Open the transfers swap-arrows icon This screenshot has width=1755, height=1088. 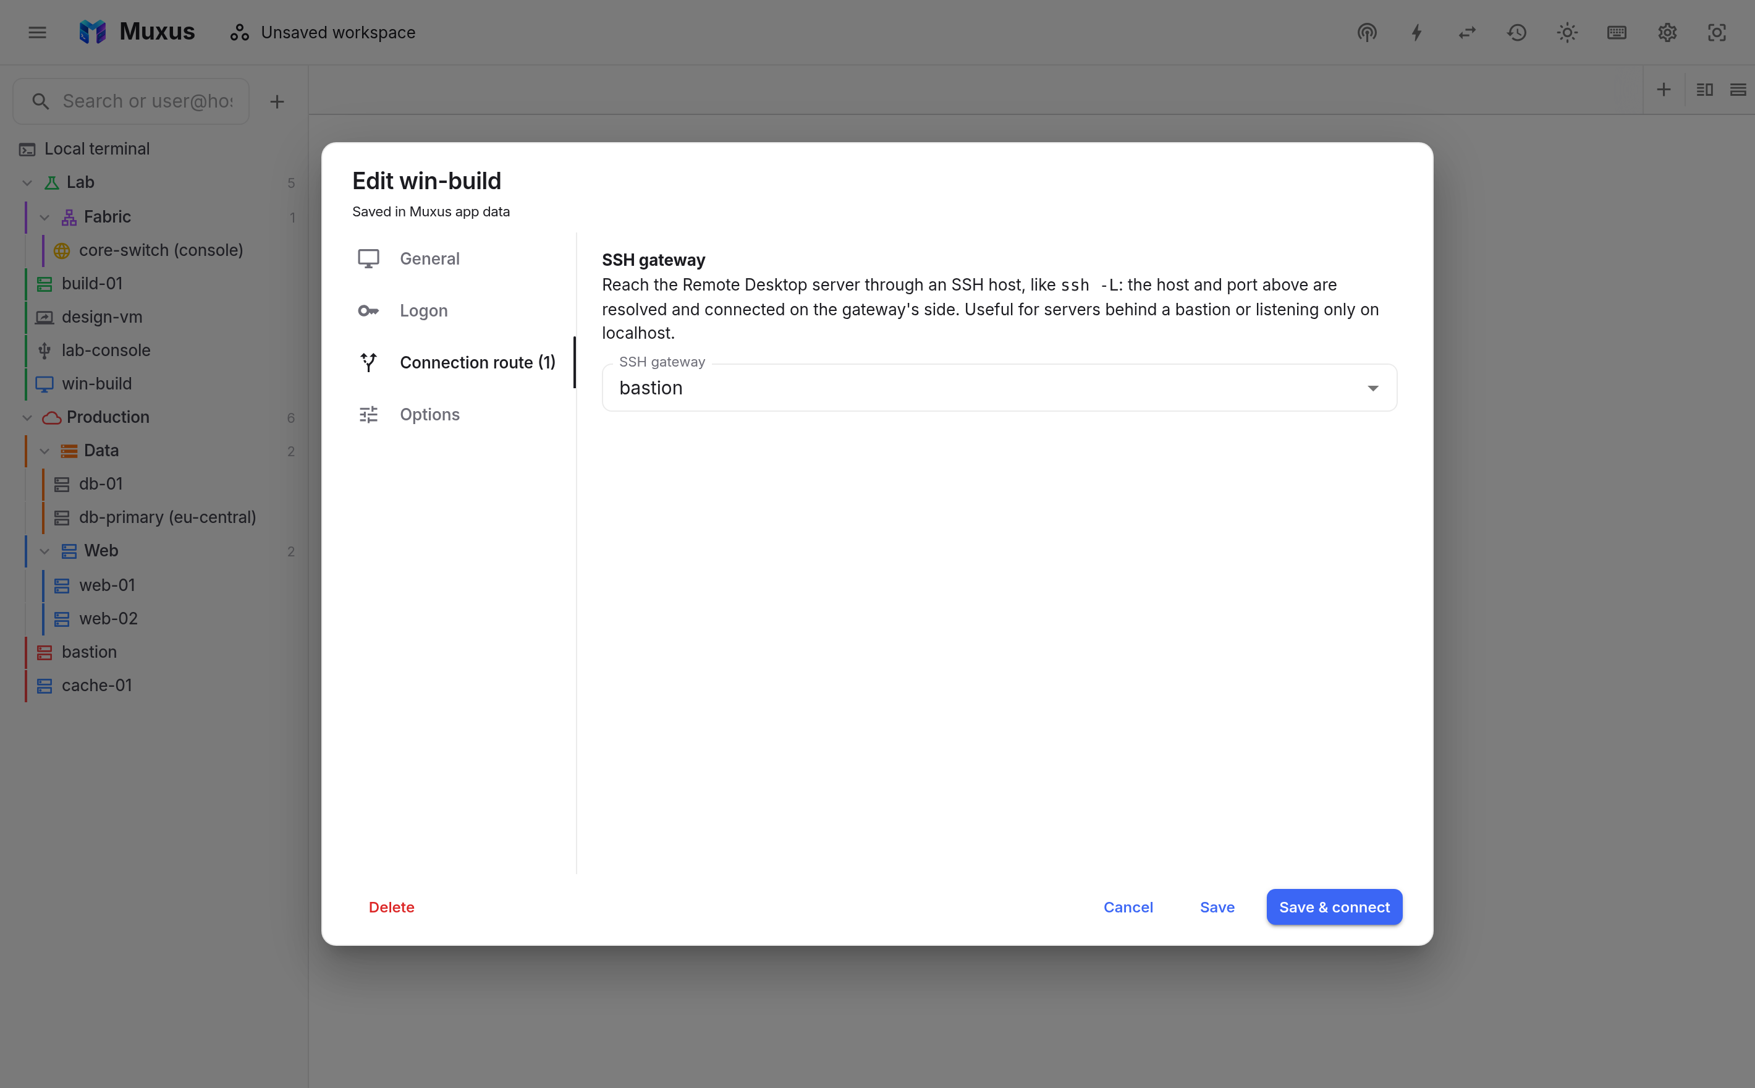click(1467, 32)
